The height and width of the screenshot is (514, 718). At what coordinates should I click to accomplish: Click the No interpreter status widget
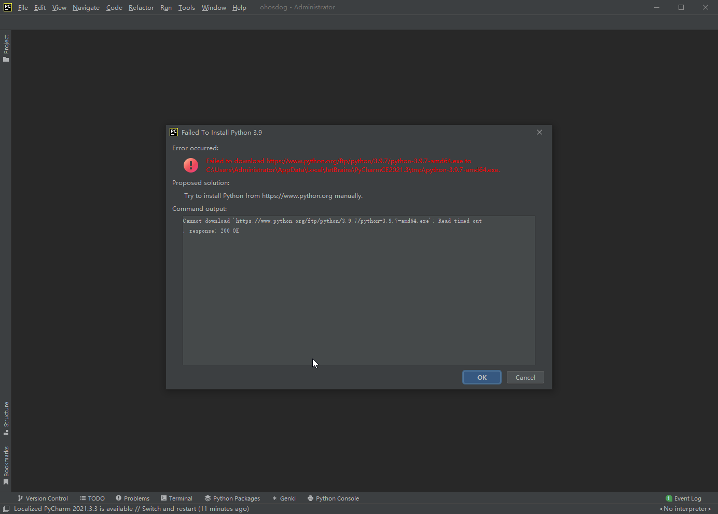coord(685,509)
